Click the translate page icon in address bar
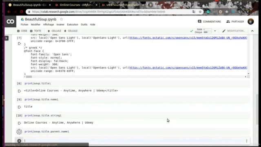Screen dimensions: 261x147 pos(194,12)
